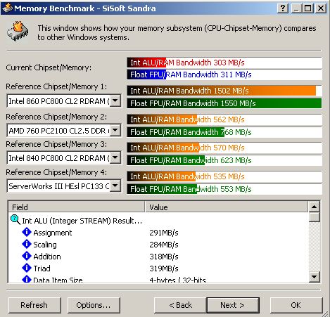330x317 pixels.
Task: Go to previous page with Back
Action: point(180,305)
